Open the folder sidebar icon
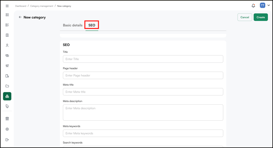273x148 pixels. click(7, 86)
